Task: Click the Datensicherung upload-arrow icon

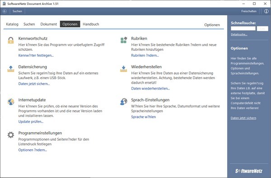Action: (11, 69)
